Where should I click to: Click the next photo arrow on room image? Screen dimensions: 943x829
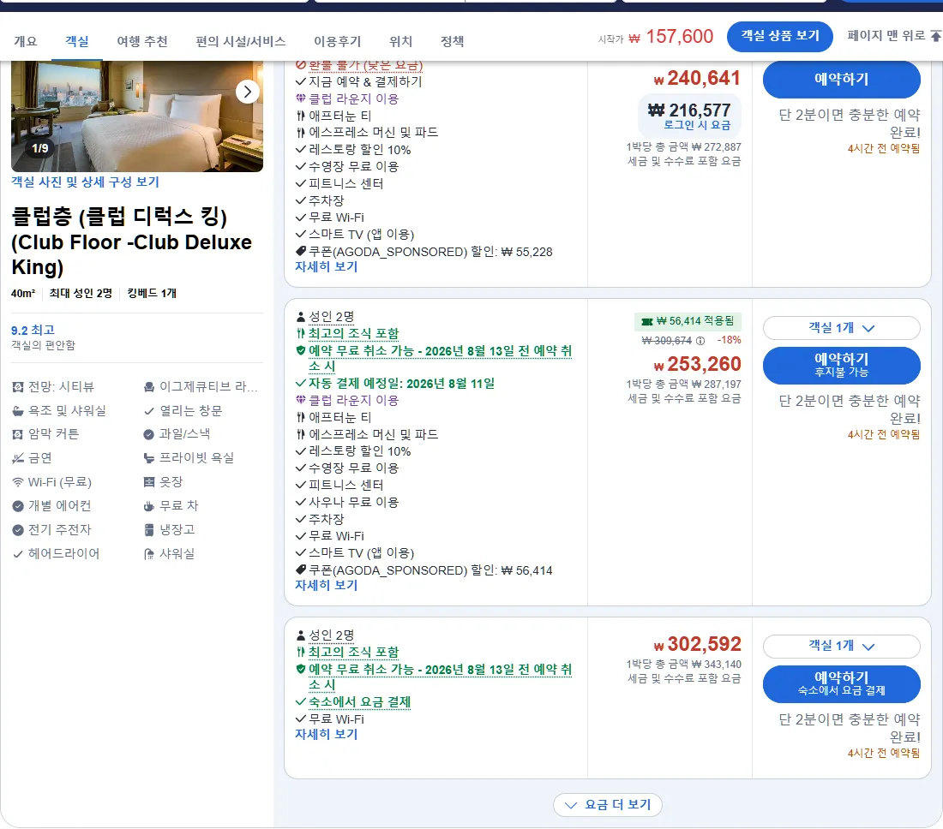(x=247, y=92)
